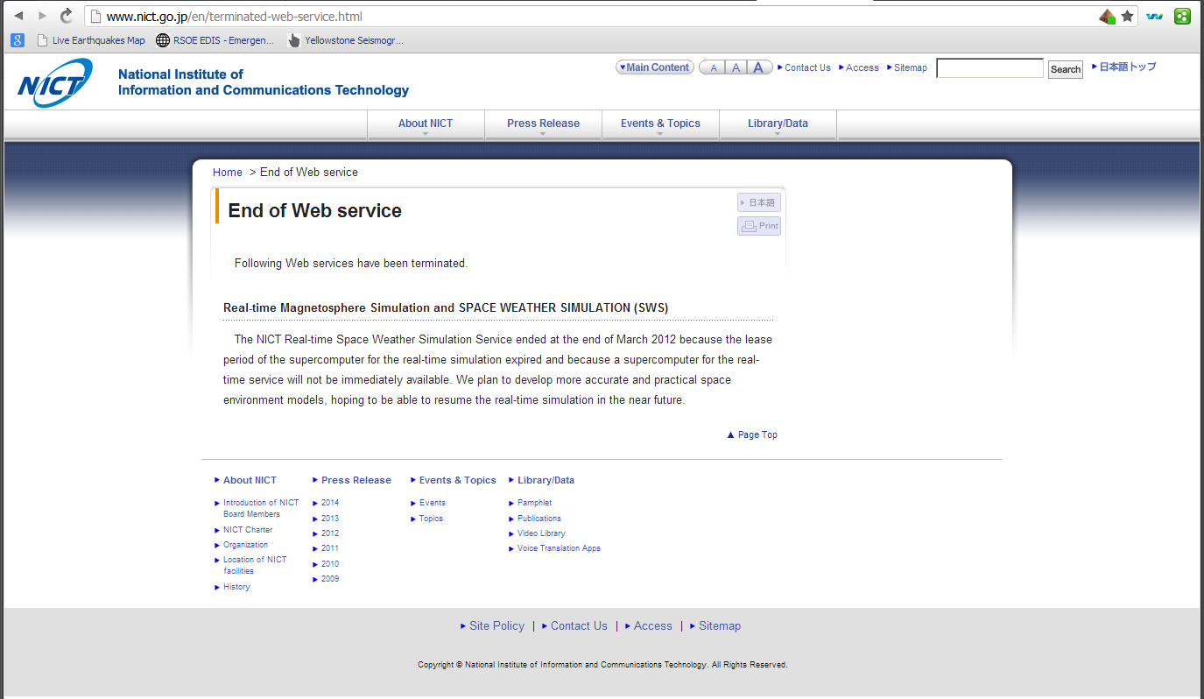
Task: Switch to the Japanese top page link
Action: click(1128, 67)
